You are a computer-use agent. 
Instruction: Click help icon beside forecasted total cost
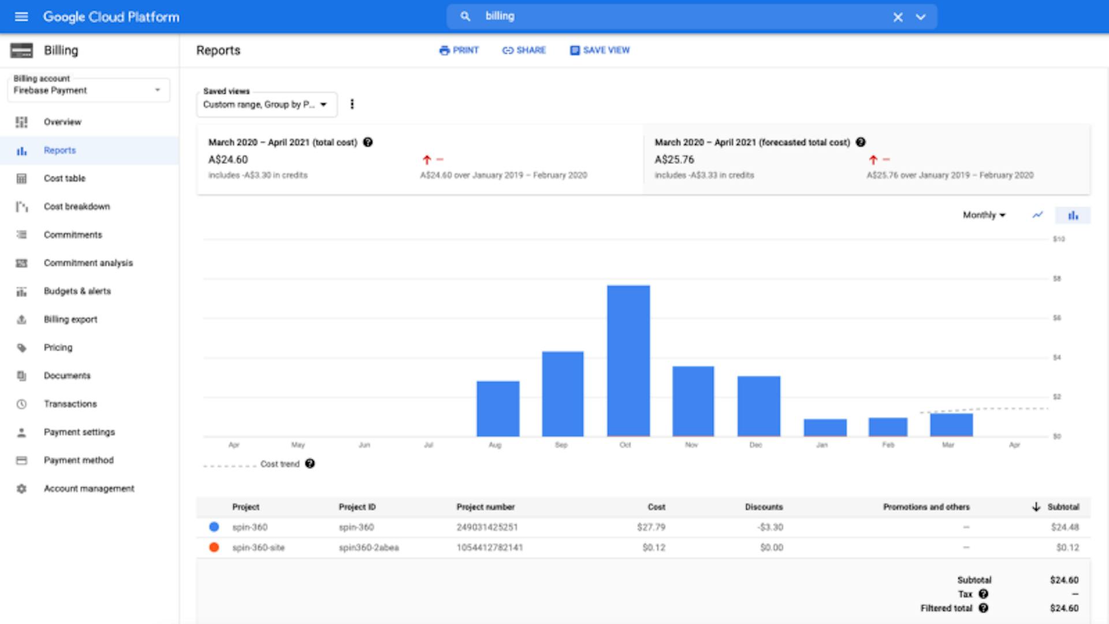861,142
